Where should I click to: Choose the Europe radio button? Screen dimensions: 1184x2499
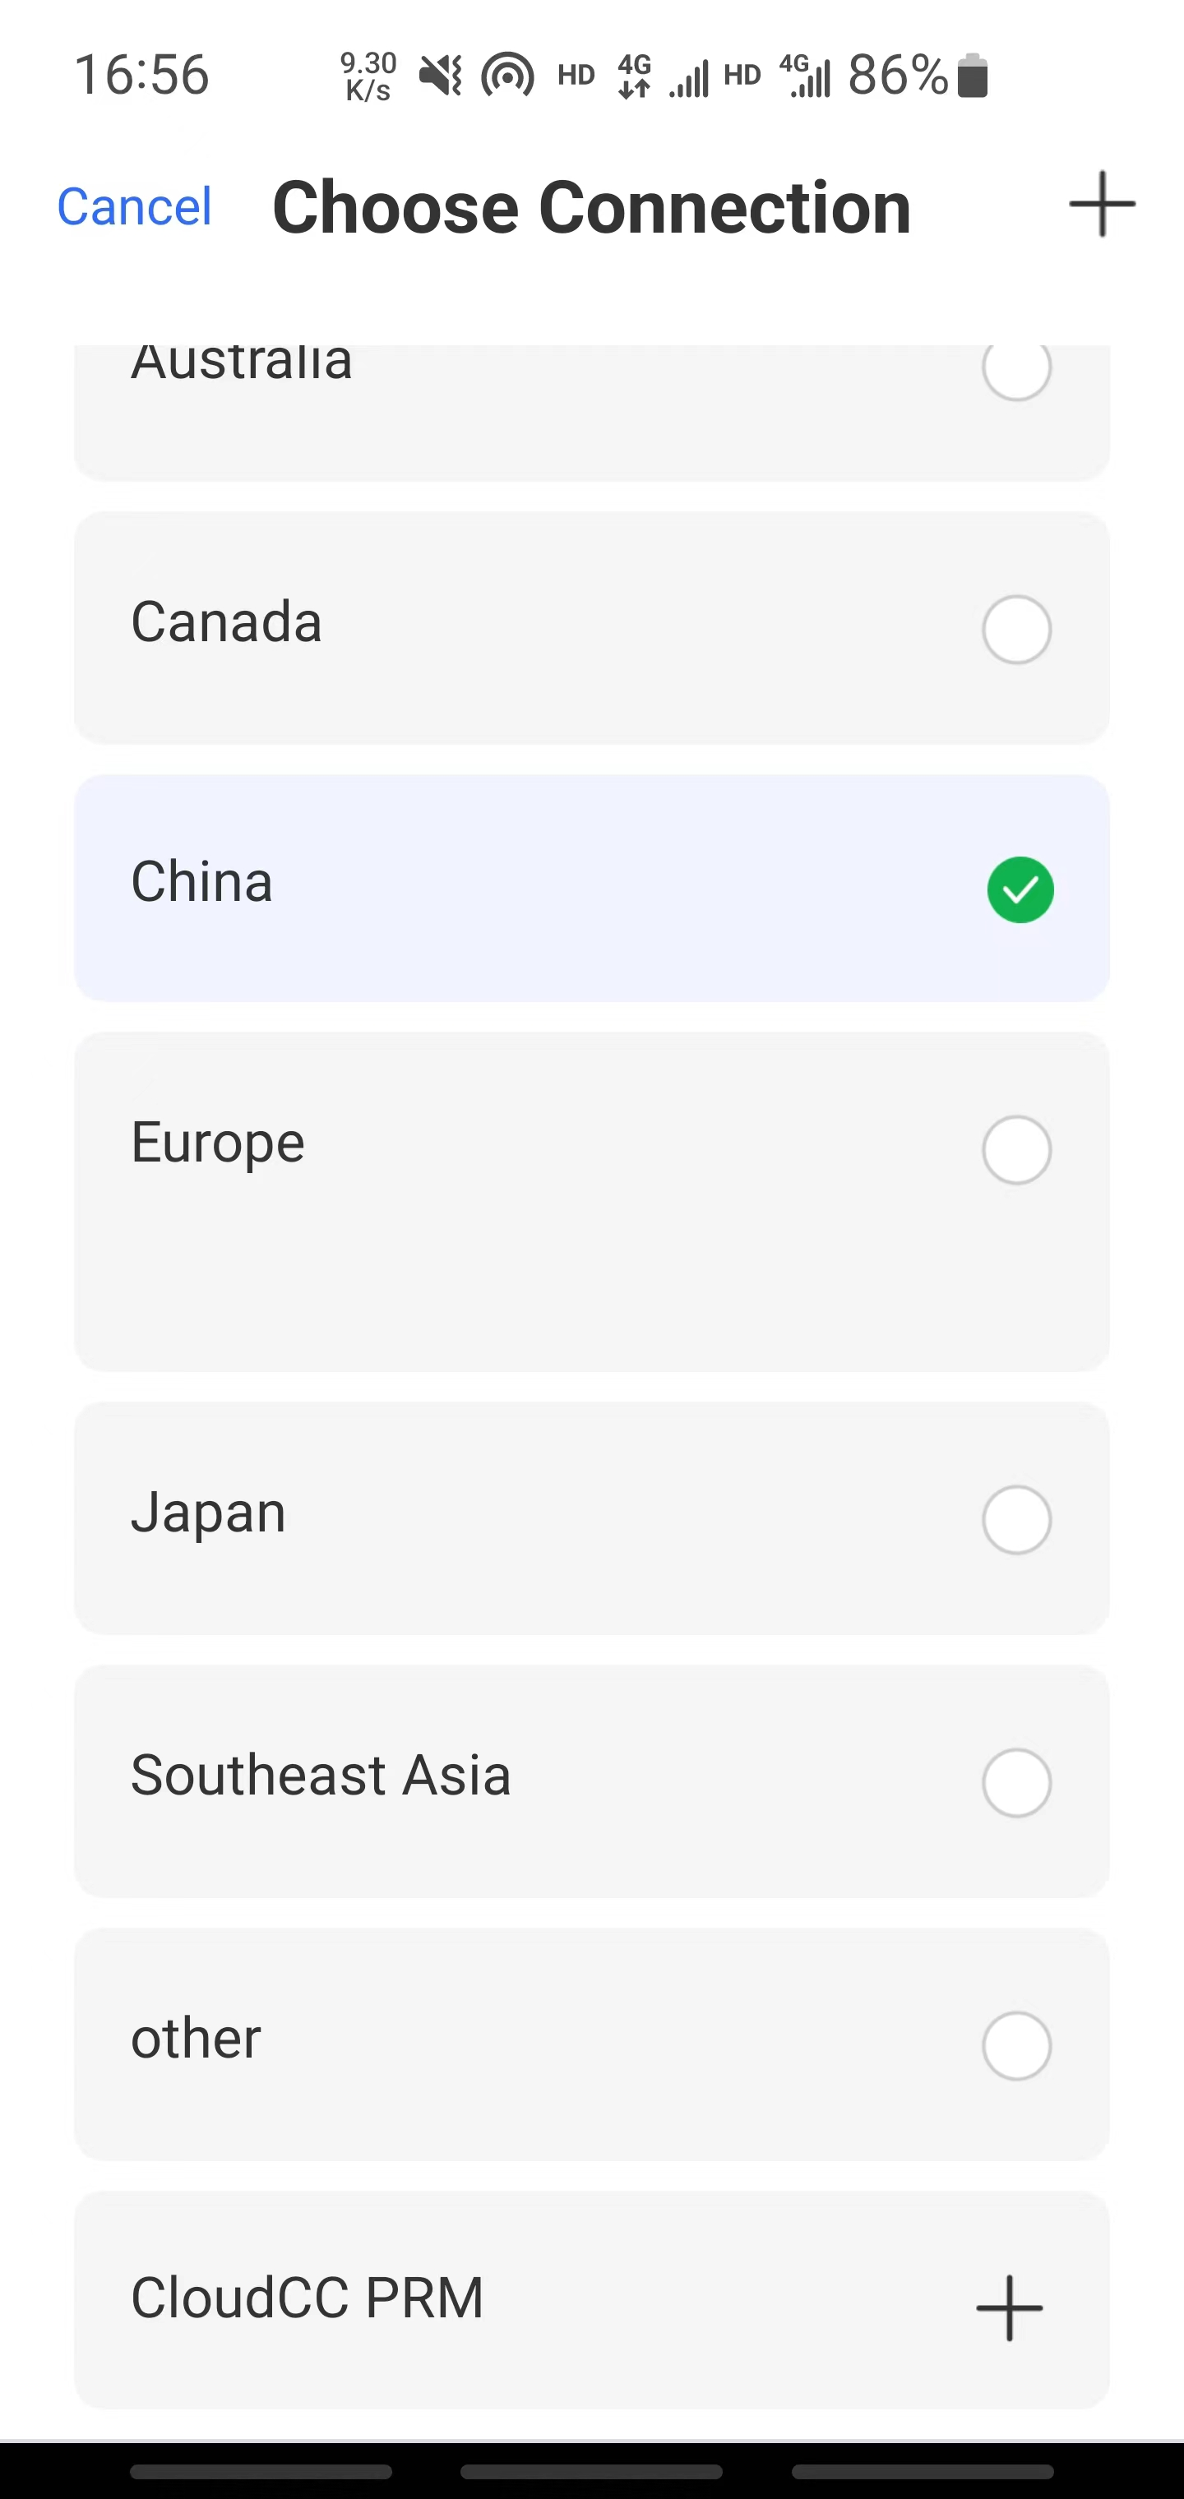pos(1016,1151)
